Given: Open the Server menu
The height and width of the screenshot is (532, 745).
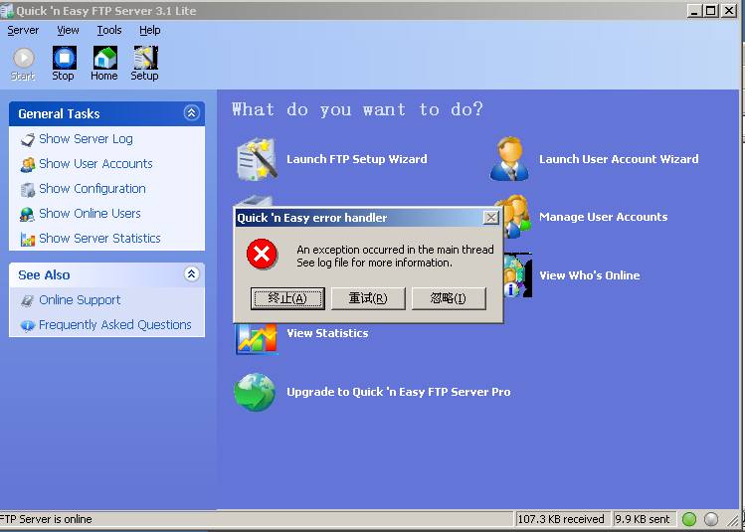Looking at the screenshot, I should (23, 30).
